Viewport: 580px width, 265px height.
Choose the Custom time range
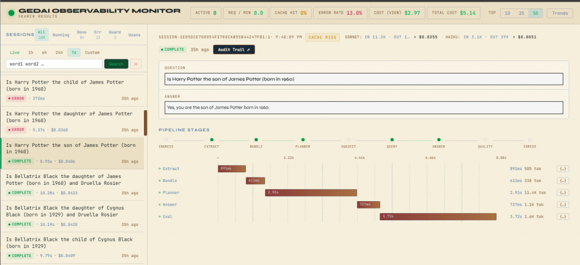(x=92, y=53)
